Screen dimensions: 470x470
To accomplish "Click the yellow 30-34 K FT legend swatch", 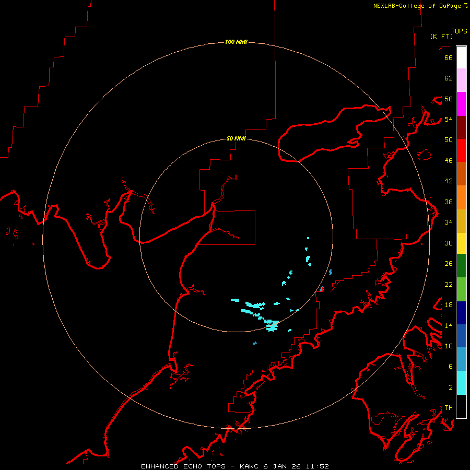I will point(461,243).
